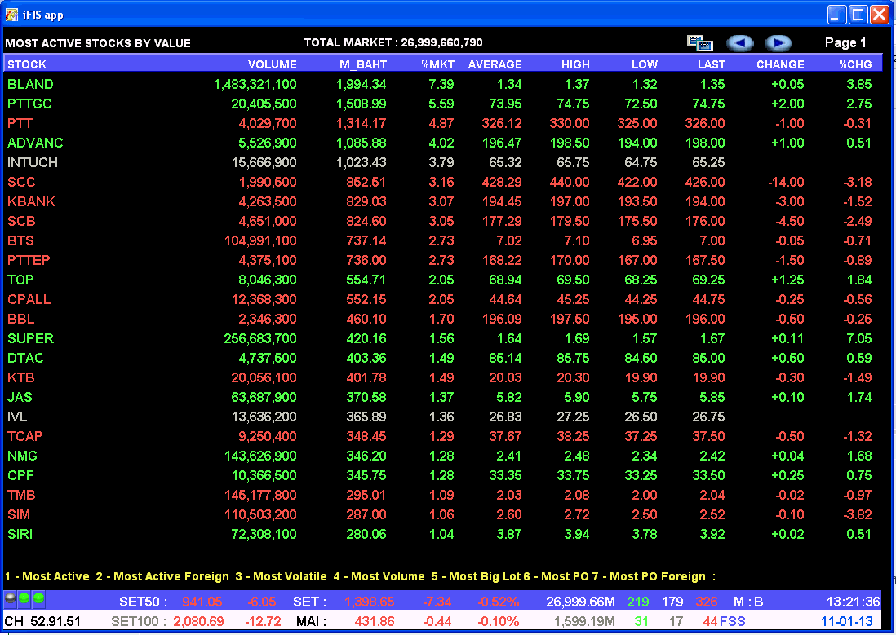This screenshot has width=896, height=635.
Task: Click the AVERAGE column header
Action: point(495,64)
